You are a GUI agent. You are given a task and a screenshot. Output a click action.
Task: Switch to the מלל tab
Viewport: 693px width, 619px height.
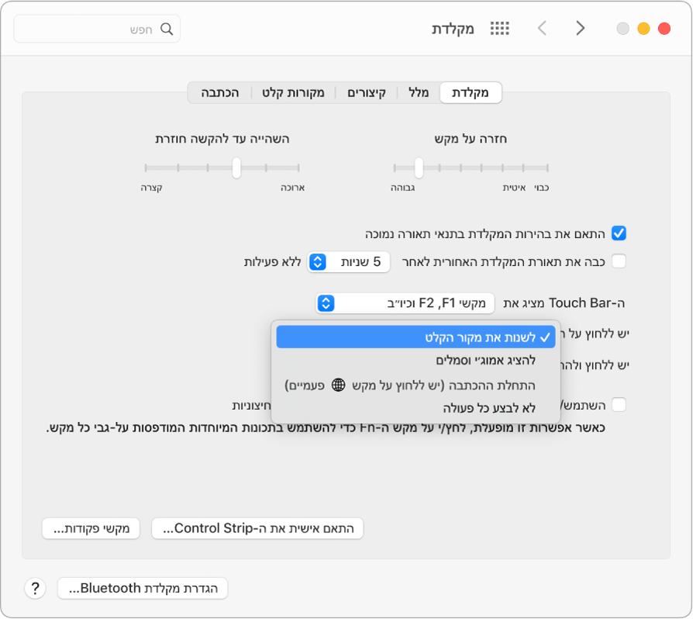point(418,92)
